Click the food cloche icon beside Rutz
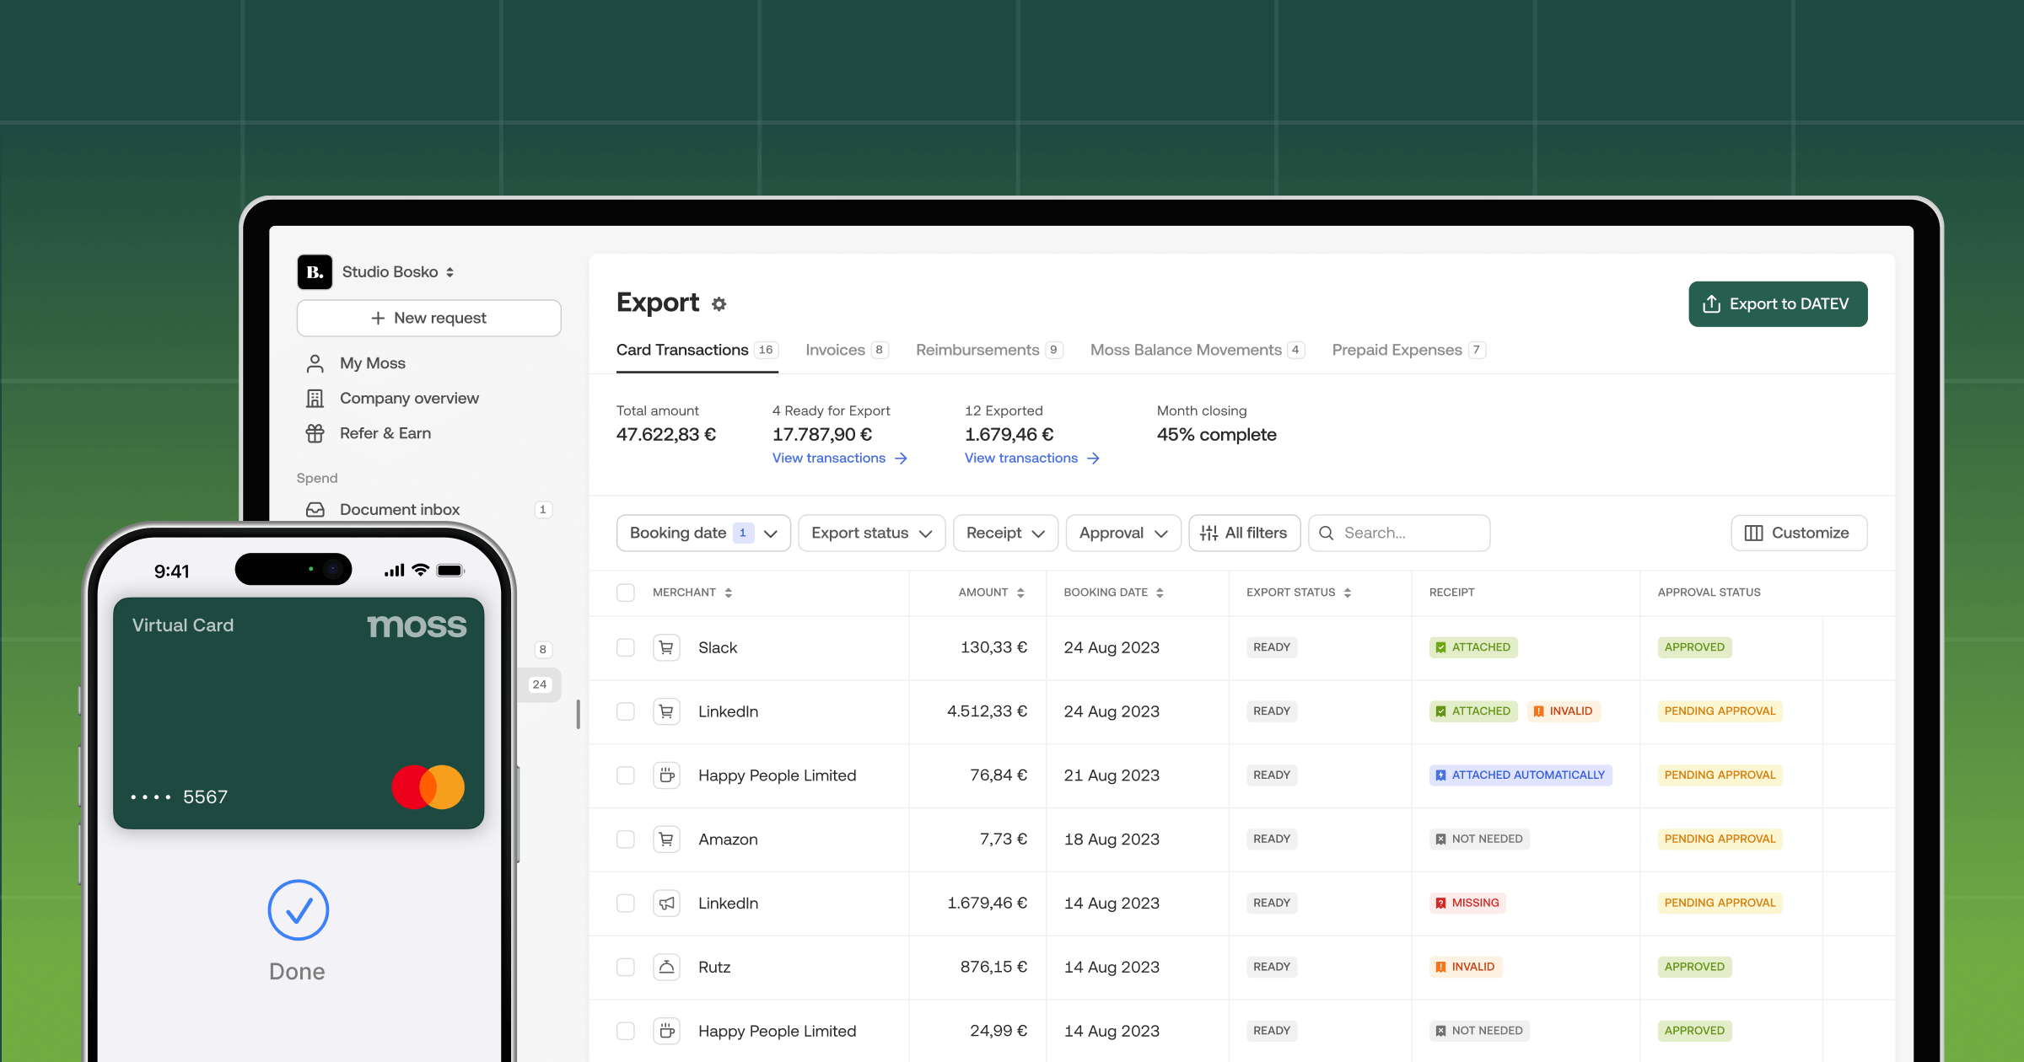2024x1062 pixels. pos(666,967)
